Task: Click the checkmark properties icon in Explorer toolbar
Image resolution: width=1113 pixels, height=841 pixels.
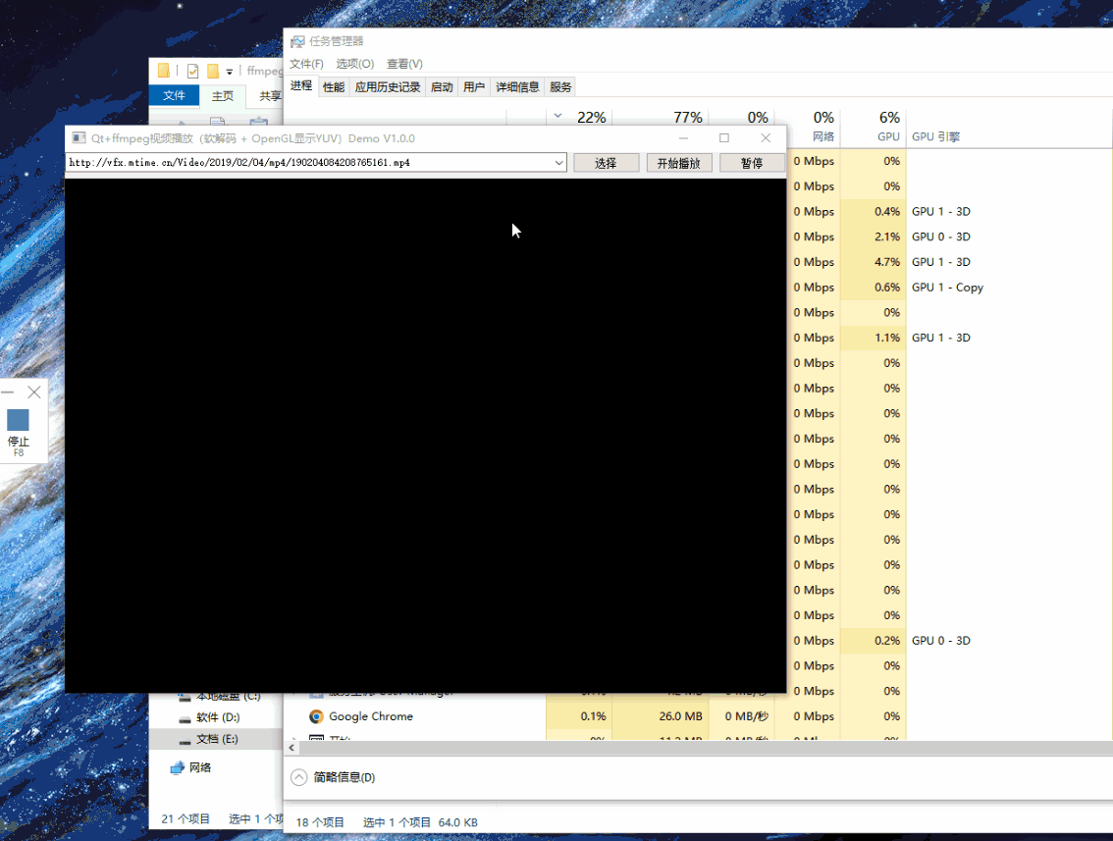Action: click(192, 71)
